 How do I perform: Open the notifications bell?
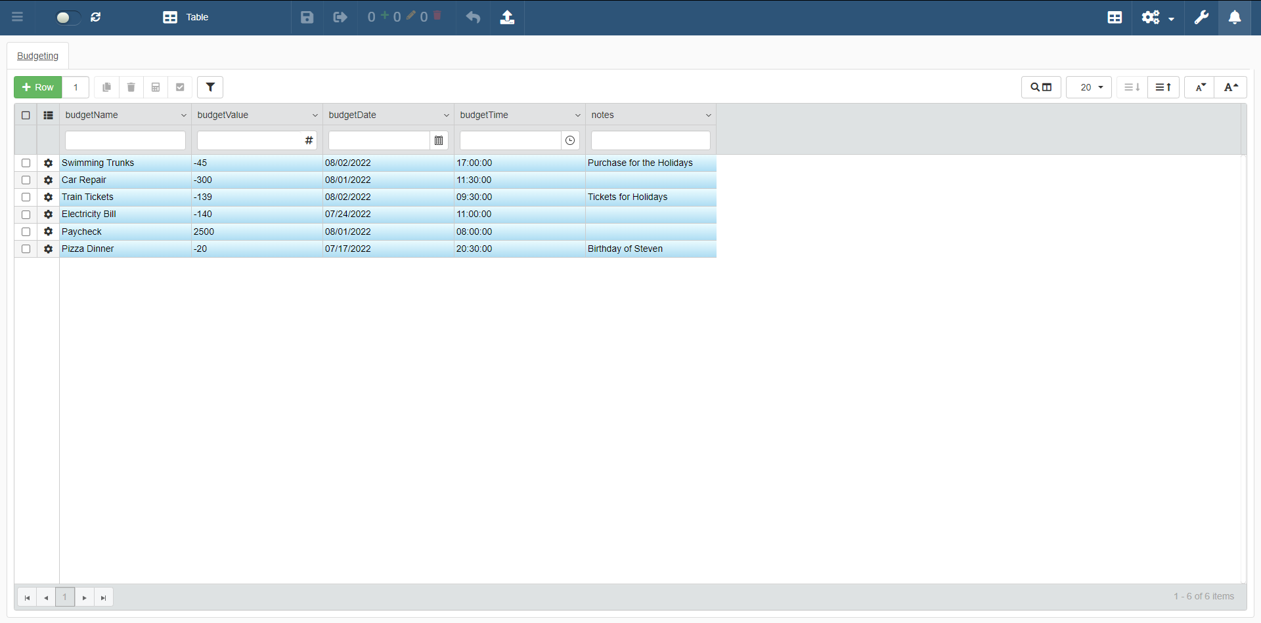(1235, 17)
